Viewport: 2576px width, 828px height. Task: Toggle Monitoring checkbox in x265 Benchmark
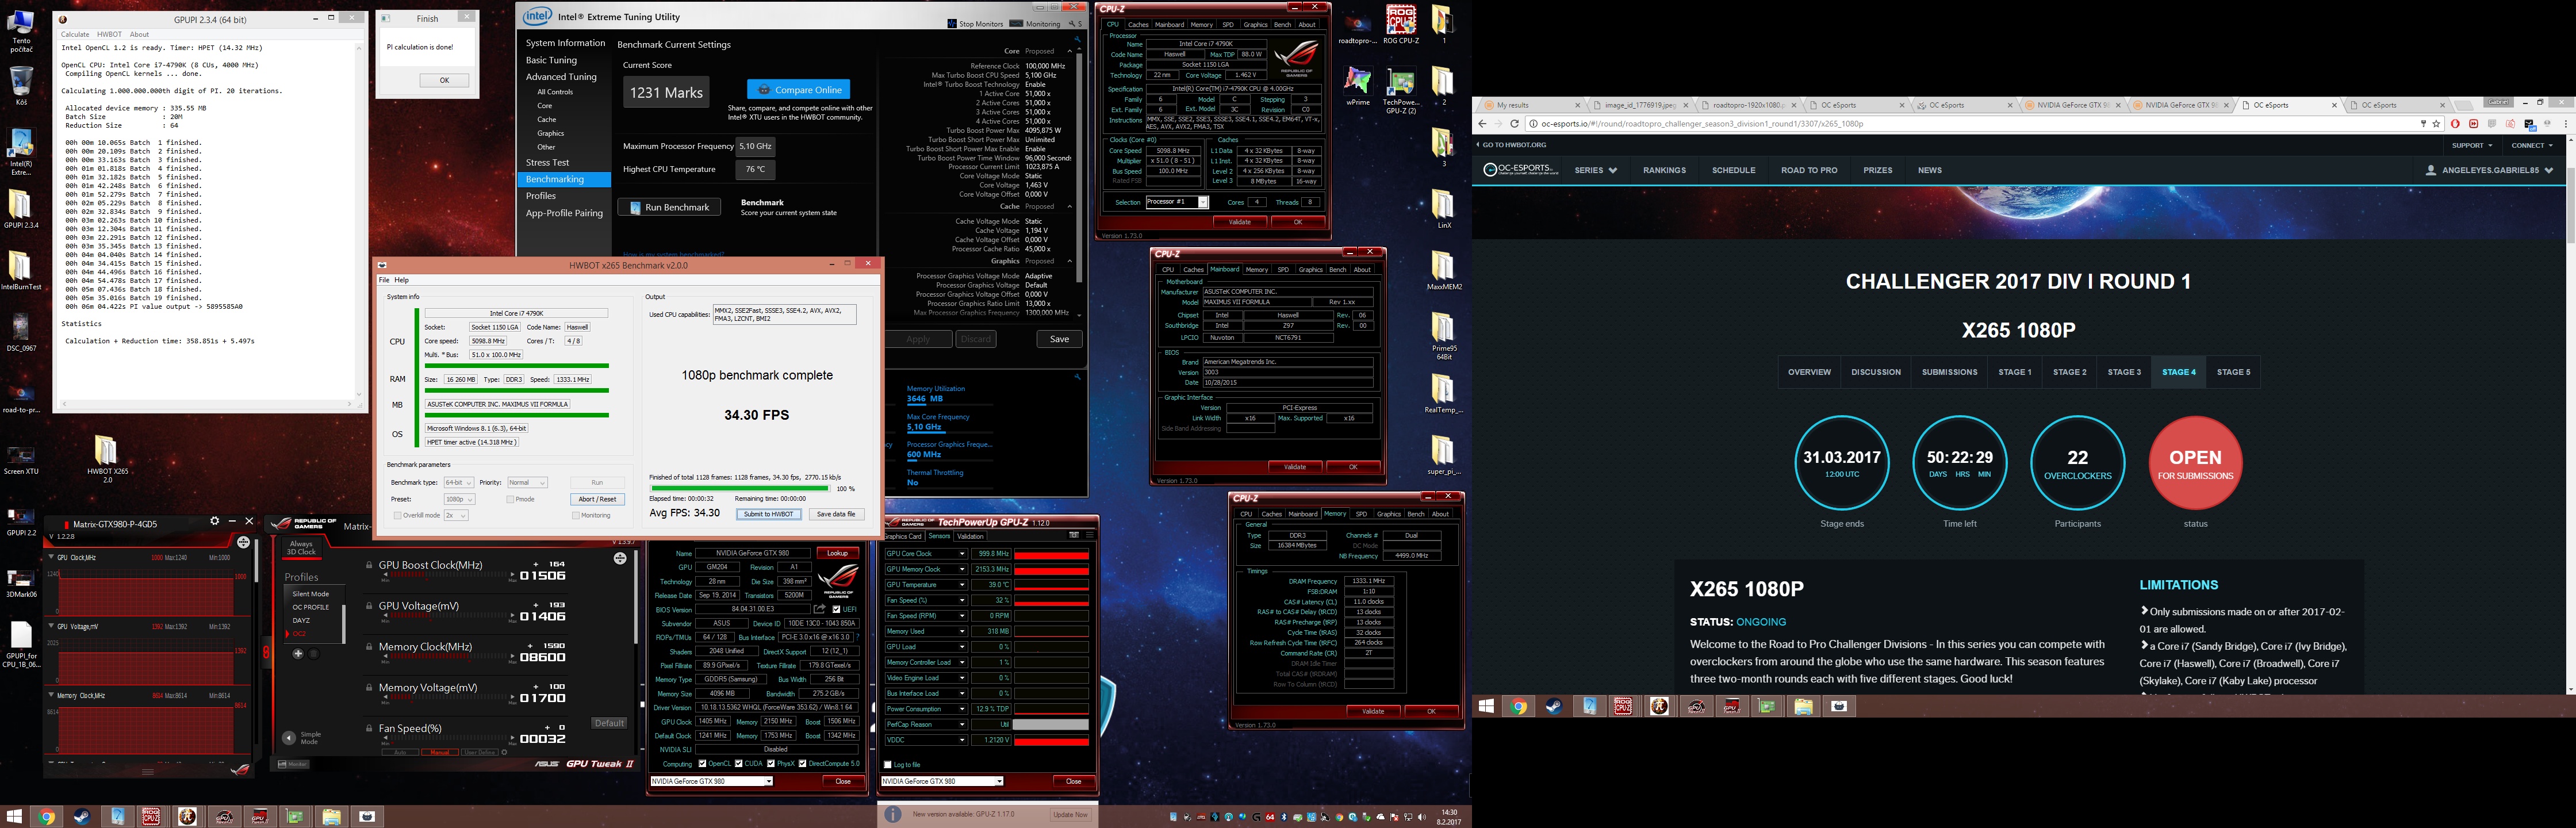pos(576,515)
